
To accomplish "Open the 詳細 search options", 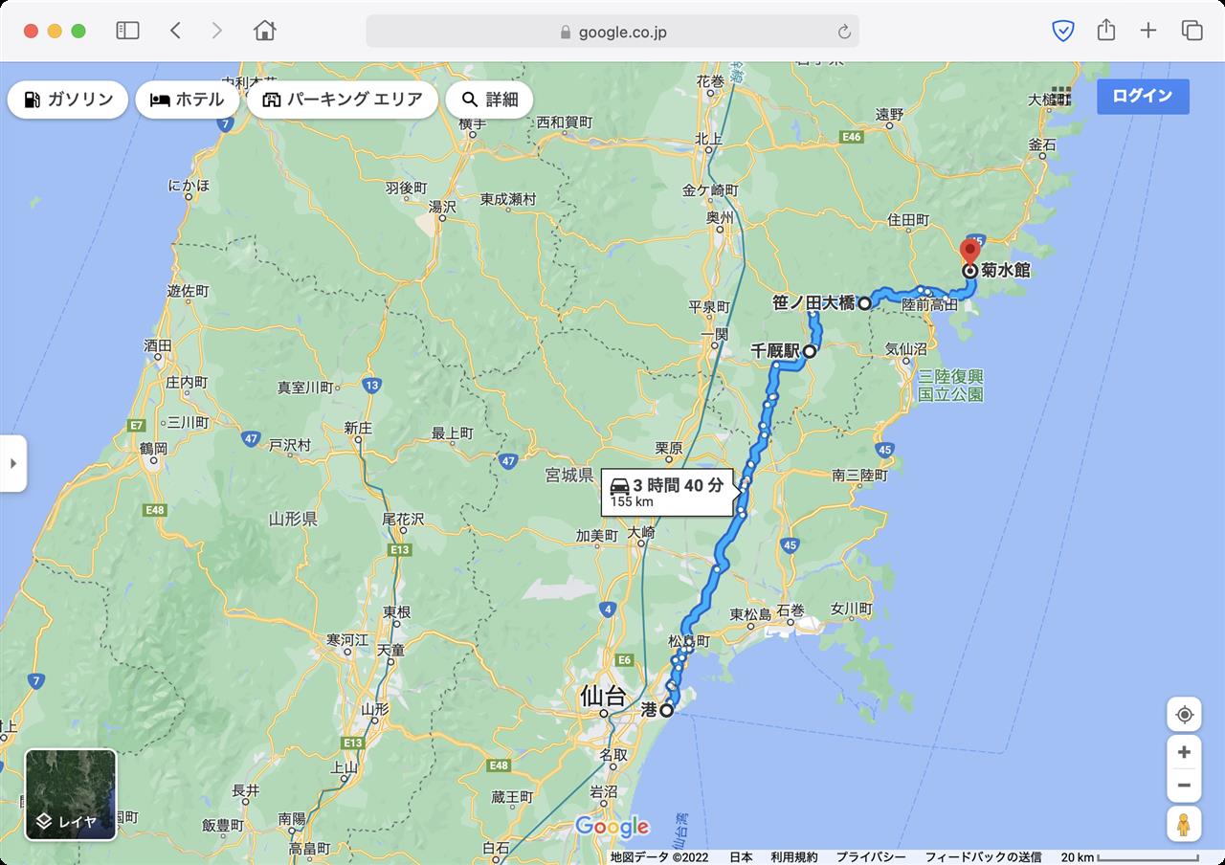I will [x=489, y=100].
